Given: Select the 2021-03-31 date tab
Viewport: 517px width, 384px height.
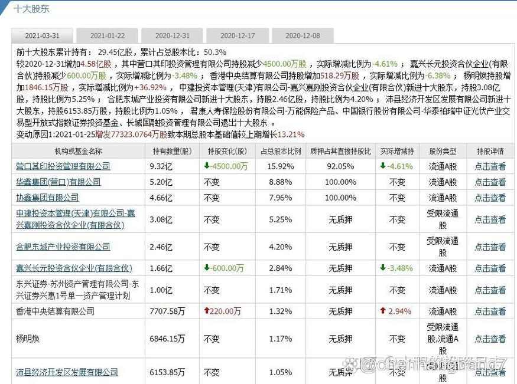Looking at the screenshot, I should click(42, 35).
